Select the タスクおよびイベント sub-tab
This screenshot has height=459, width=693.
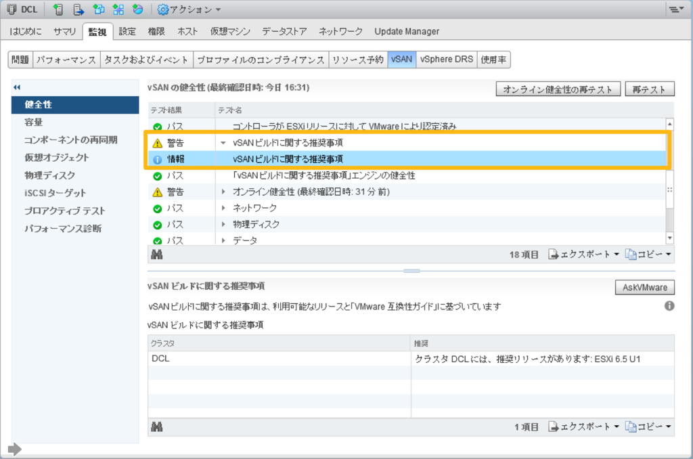pyautogui.click(x=147, y=60)
